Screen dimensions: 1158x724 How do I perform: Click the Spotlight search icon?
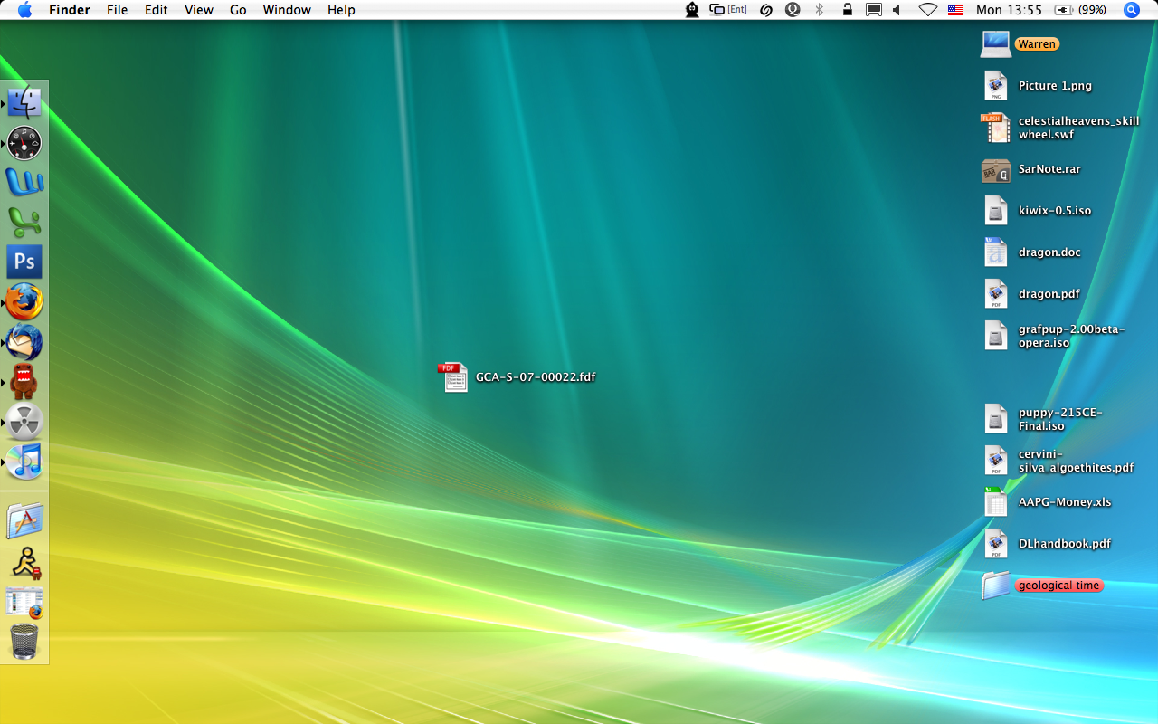pyautogui.click(x=1132, y=10)
